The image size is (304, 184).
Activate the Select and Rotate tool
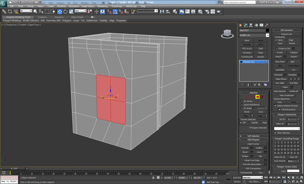66,11
